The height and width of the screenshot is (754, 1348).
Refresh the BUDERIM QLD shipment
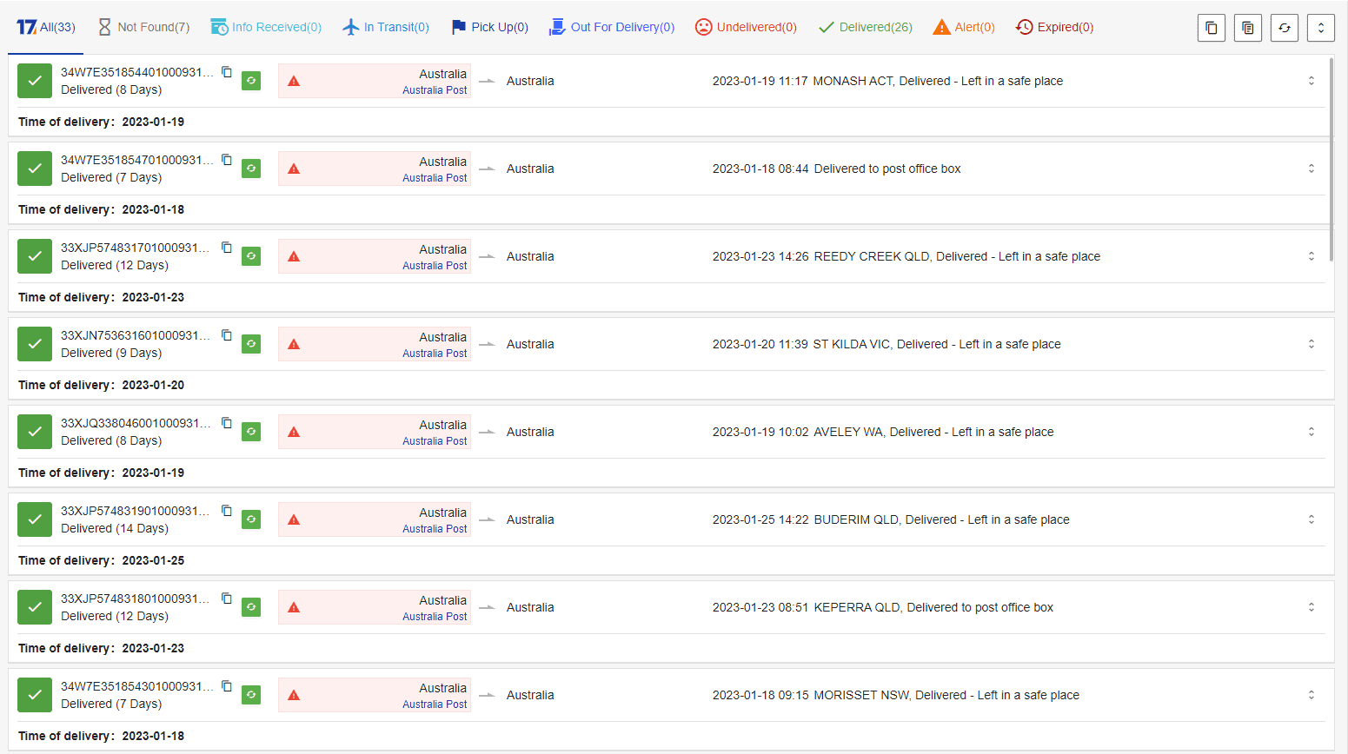251,519
